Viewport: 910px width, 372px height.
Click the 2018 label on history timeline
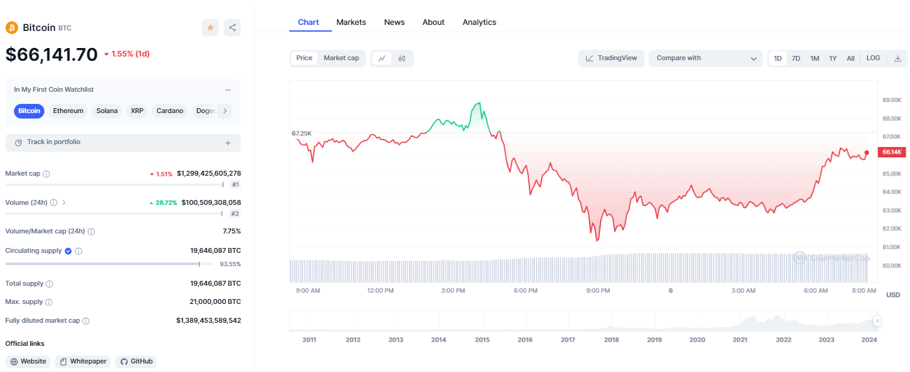tap(612, 340)
